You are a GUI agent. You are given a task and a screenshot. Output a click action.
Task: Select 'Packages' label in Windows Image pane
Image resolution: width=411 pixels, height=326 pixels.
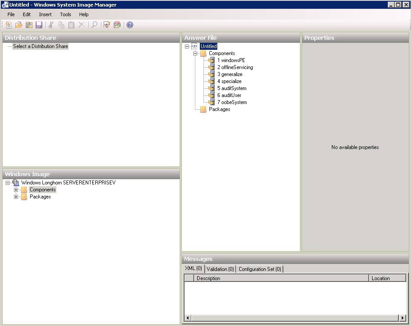40,197
